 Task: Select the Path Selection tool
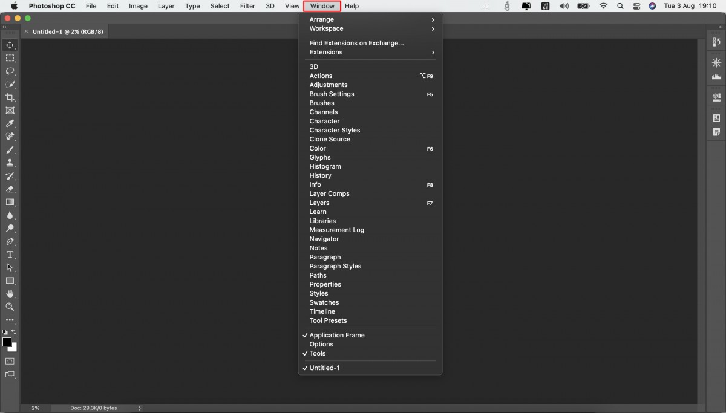click(10, 267)
